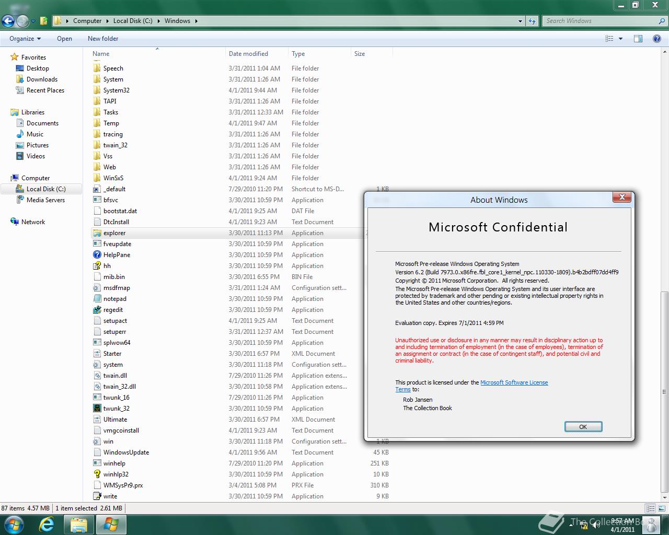Click the refresh icon beside address bar

point(532,21)
